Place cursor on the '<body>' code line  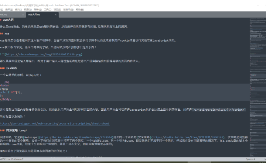(x=5, y=86)
